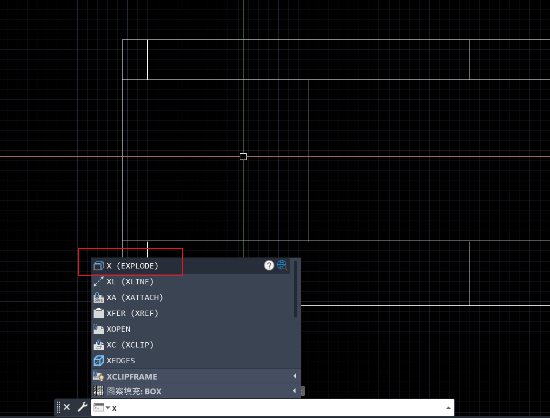Choose the XC (XCLIP) command
The height and width of the screenshot is (418, 550).
coord(130,345)
